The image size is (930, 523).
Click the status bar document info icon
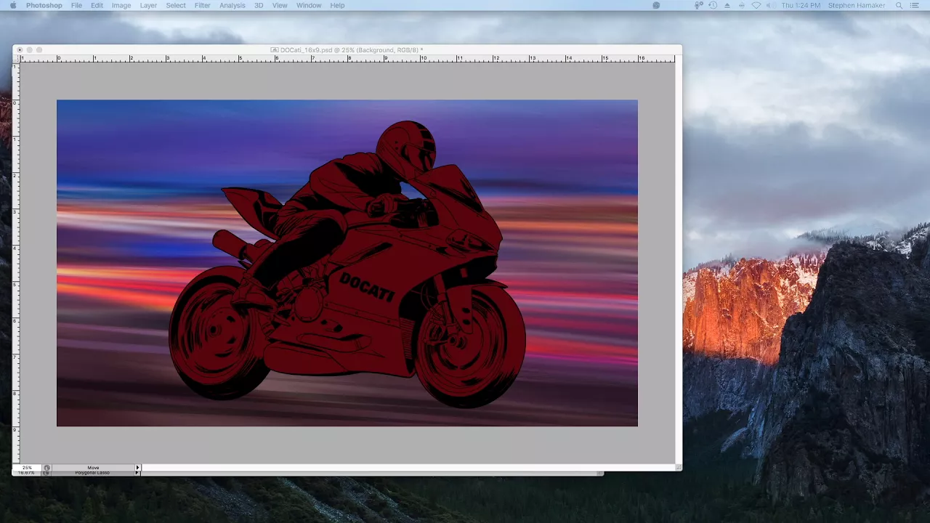click(x=46, y=468)
